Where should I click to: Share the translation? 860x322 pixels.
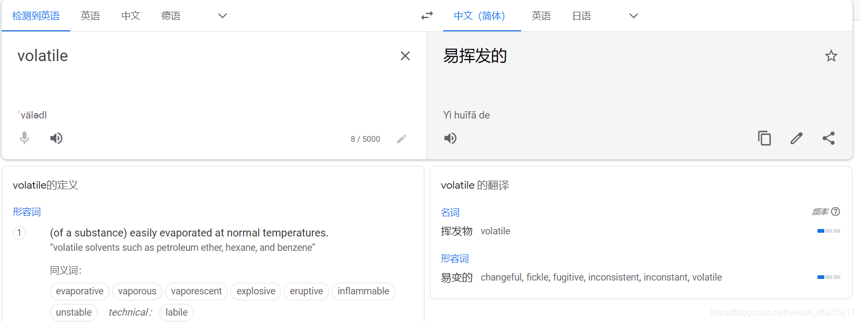click(829, 138)
